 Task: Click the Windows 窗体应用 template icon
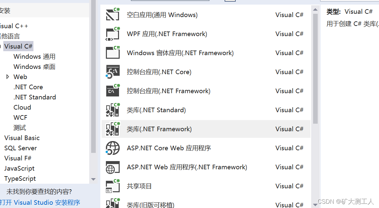113,53
